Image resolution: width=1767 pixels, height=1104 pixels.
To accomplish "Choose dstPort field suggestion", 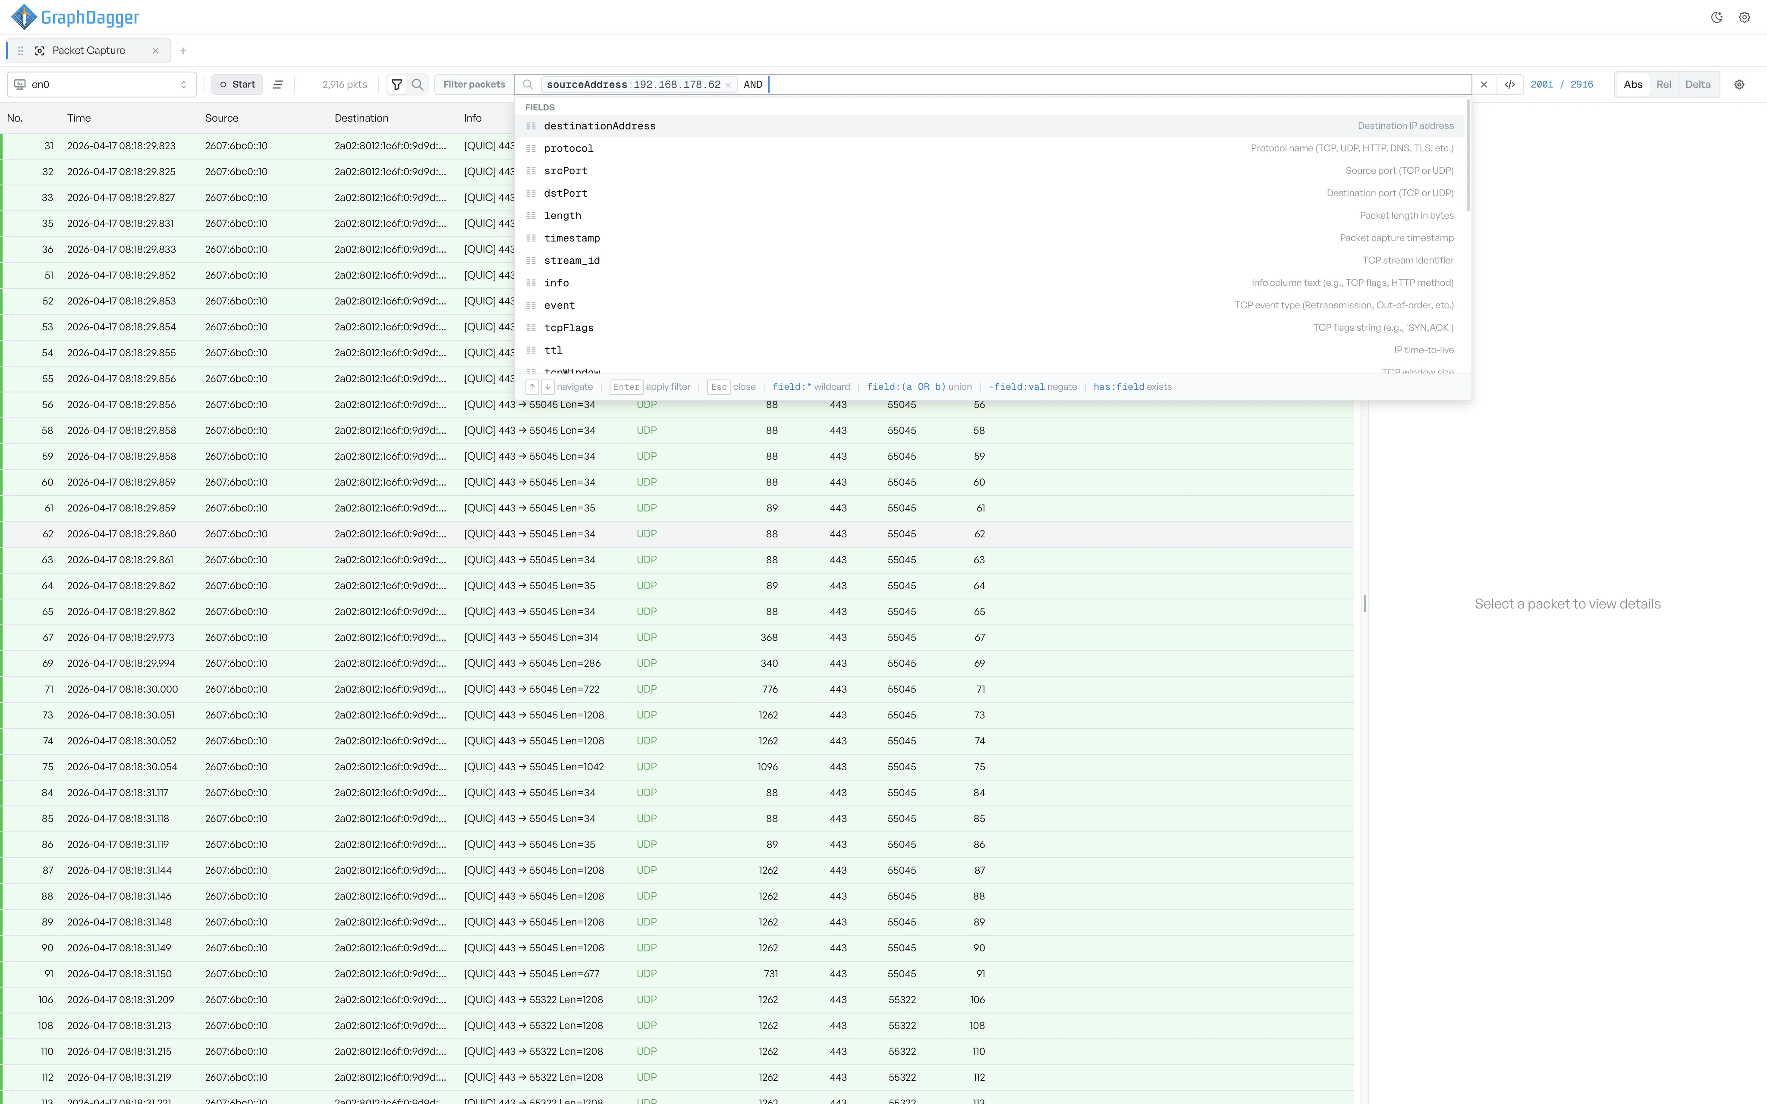I will 989,194.
